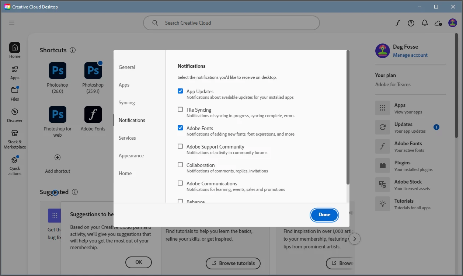Click the next arrow on suggestion cards
Image resolution: width=463 pixels, height=276 pixels.
pyautogui.click(x=354, y=239)
